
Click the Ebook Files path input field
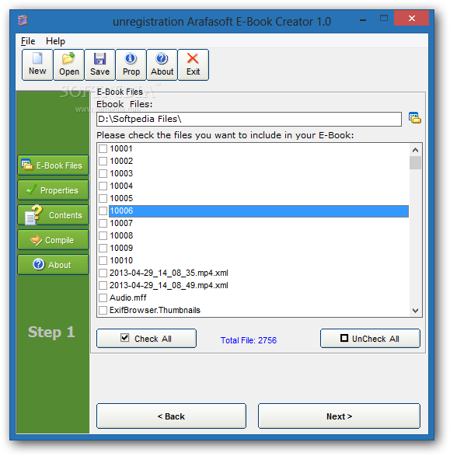[249, 119]
